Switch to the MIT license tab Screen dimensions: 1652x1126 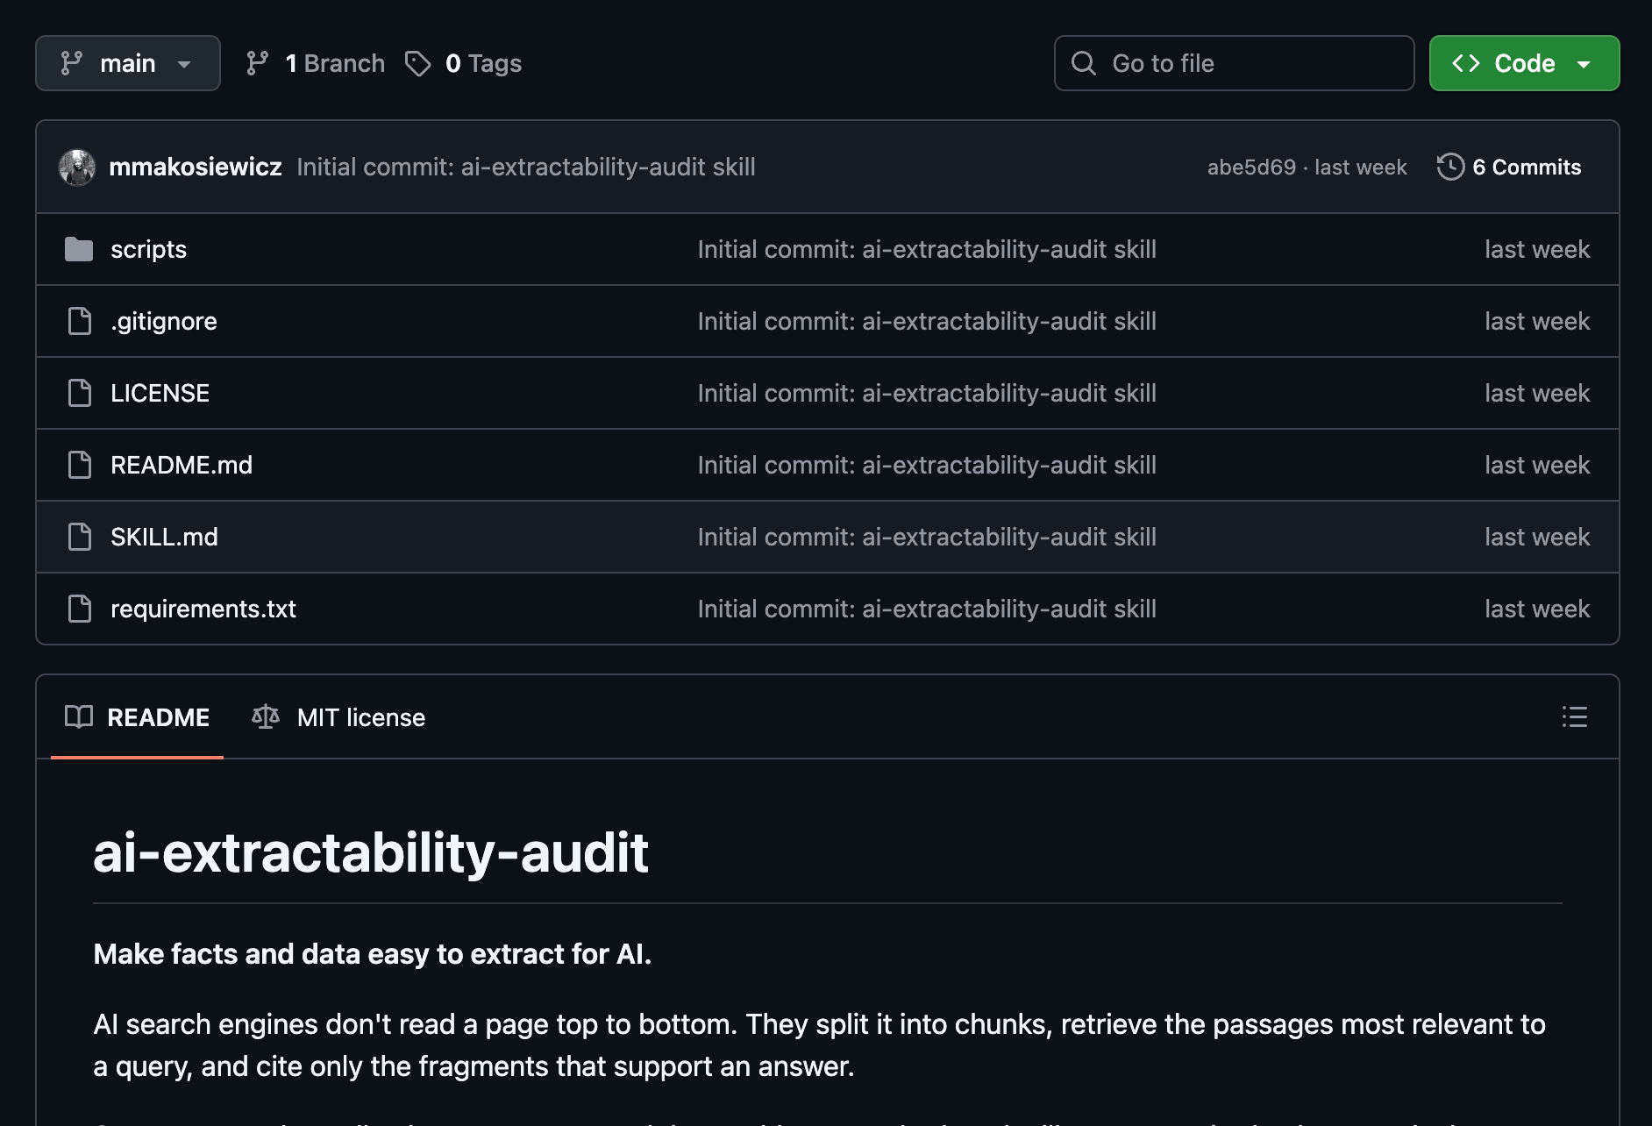click(x=338, y=717)
